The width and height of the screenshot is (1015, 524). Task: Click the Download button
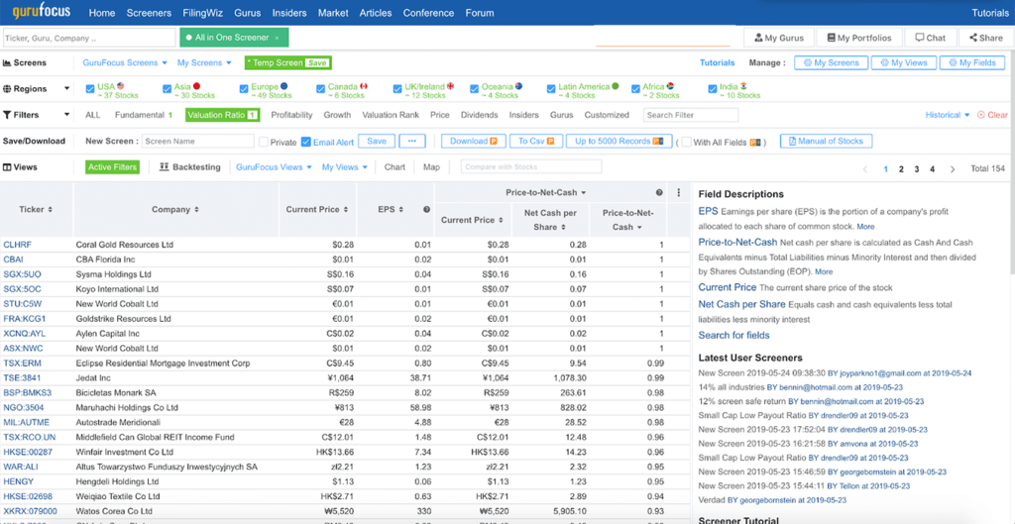click(x=473, y=141)
